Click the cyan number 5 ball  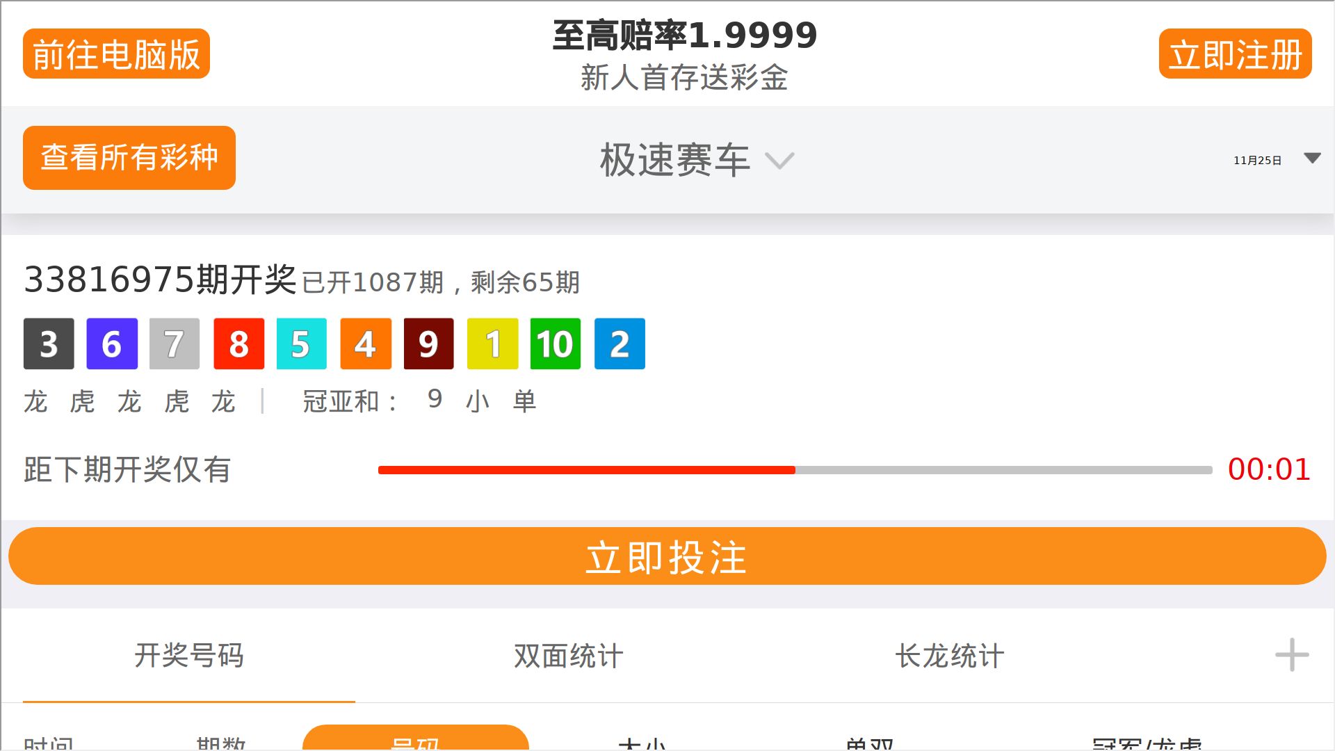click(301, 344)
